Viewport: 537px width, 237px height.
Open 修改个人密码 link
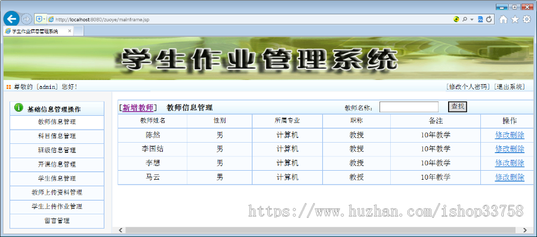click(468, 87)
